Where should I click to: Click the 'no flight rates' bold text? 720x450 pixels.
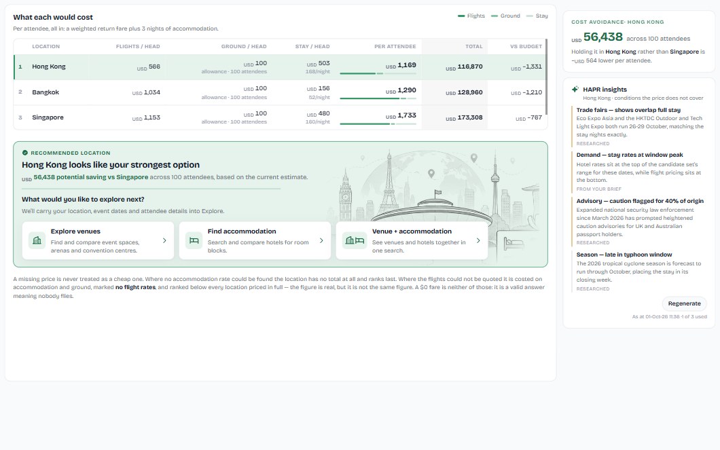[135, 287]
